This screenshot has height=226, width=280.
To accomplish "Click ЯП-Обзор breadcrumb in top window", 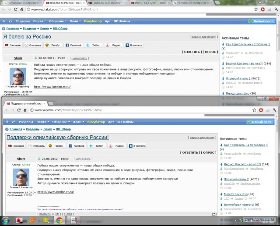I will [x=60, y=28].
